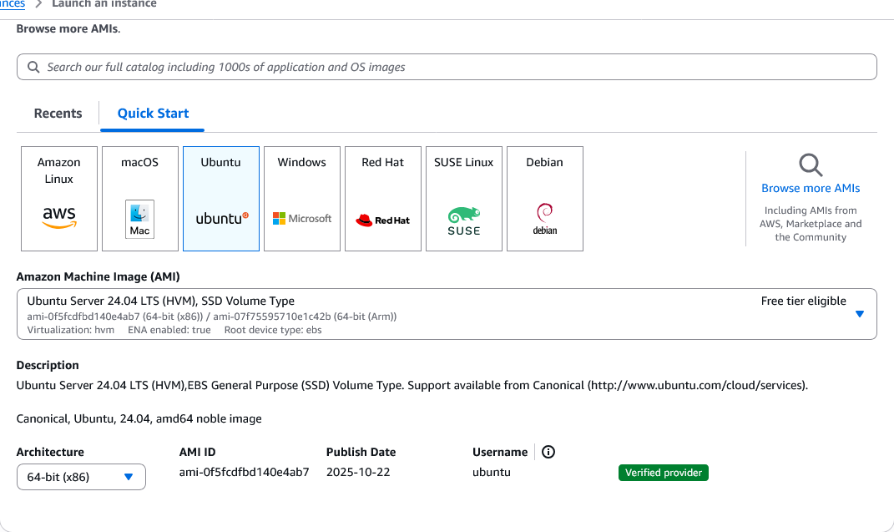The height and width of the screenshot is (532, 894).
Task: Expand the Architecture 64-bit (x86) dropdown
Action: [x=81, y=477]
